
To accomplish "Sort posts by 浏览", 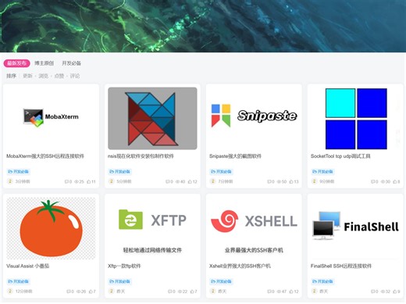I will [x=44, y=76].
